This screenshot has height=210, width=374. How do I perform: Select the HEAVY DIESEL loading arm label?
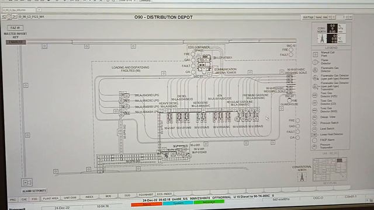(168, 105)
